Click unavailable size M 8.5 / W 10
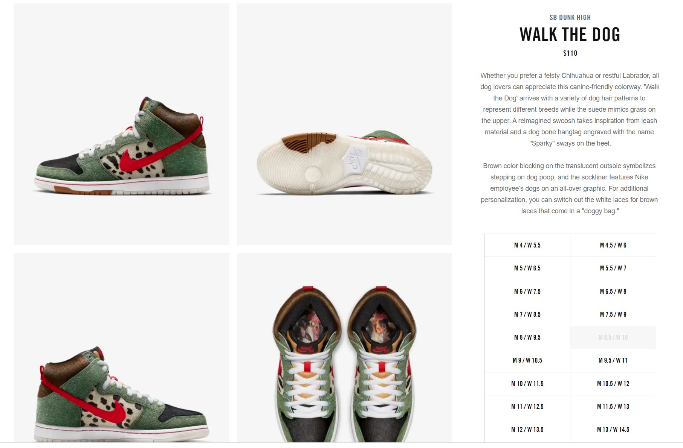 click(x=613, y=337)
